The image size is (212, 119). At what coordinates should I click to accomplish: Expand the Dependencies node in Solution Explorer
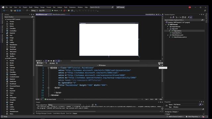[168, 27]
